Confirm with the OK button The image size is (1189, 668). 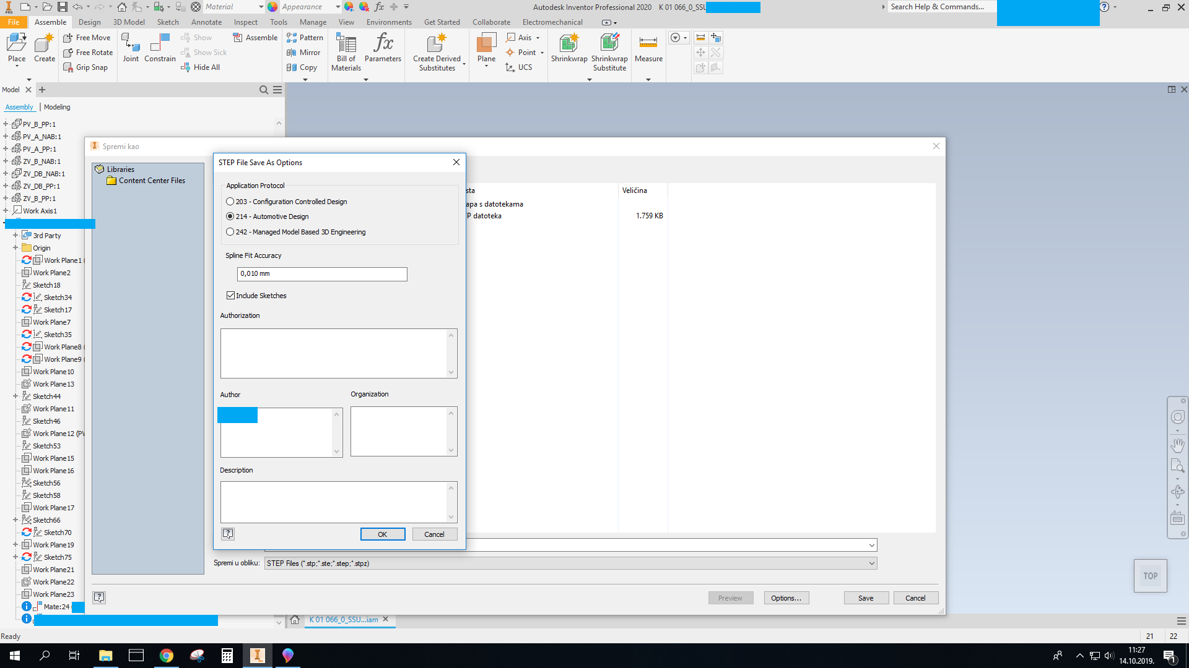point(383,534)
